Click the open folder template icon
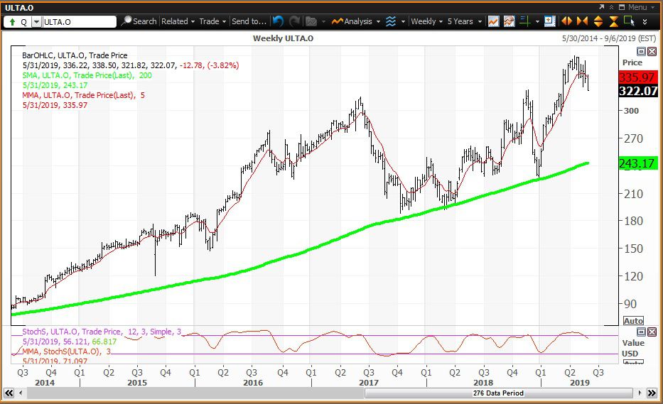663x404 pixels. point(311,21)
